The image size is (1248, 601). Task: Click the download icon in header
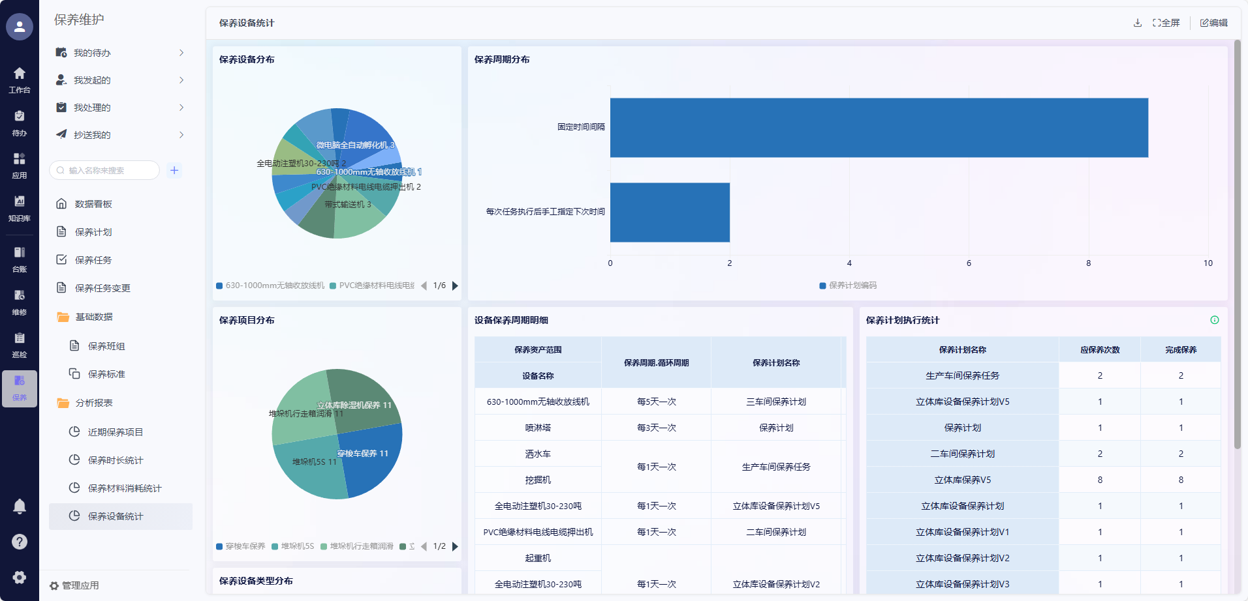coord(1138,23)
